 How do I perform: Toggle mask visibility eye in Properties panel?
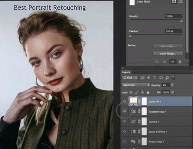click(x=172, y=62)
